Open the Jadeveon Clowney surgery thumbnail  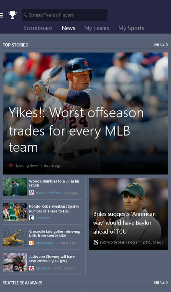point(15,262)
